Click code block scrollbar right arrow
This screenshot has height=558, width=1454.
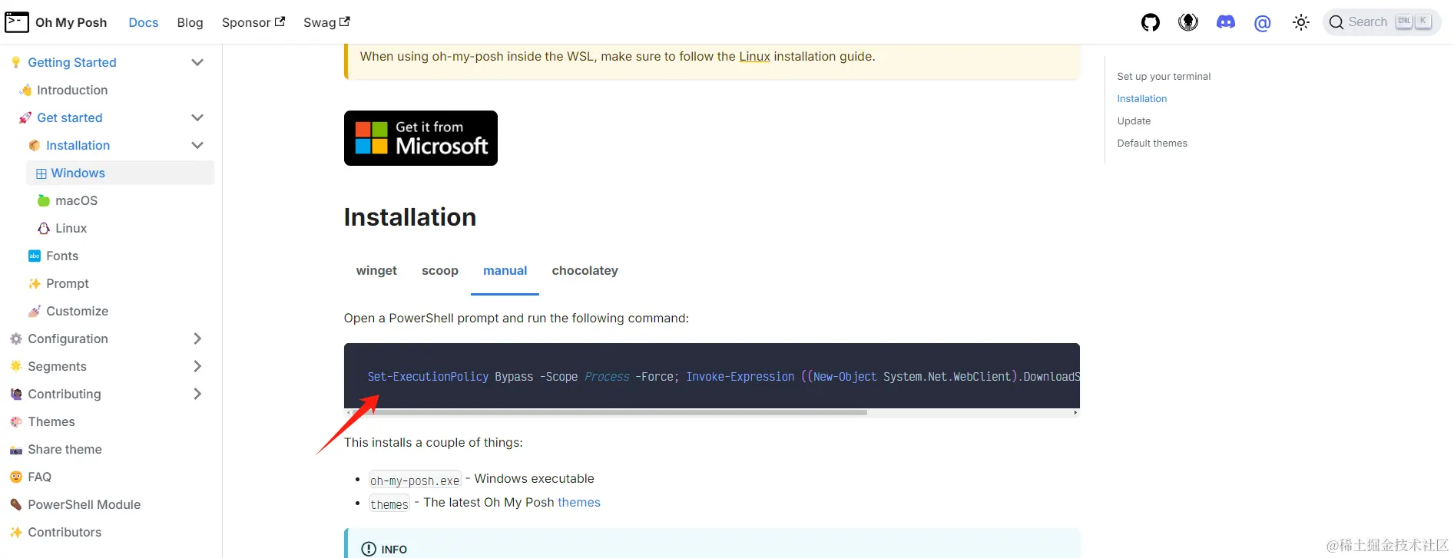(x=1075, y=413)
